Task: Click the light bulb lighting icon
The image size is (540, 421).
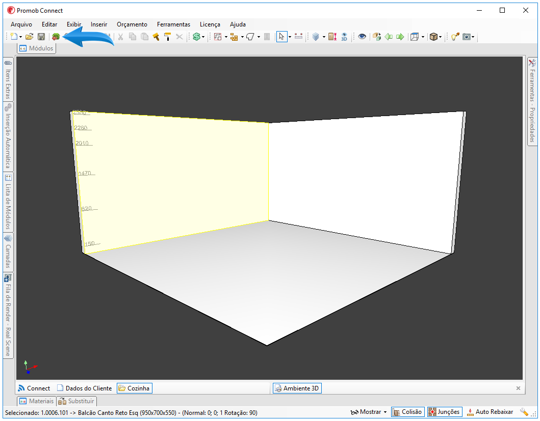Action: [x=455, y=37]
